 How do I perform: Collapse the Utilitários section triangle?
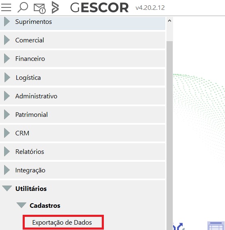pos(7,188)
